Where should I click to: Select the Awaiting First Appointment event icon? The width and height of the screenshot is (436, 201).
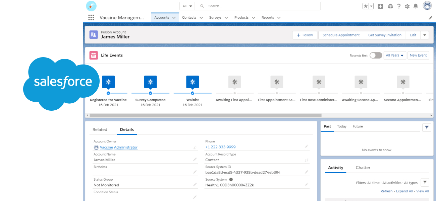pyautogui.click(x=234, y=82)
